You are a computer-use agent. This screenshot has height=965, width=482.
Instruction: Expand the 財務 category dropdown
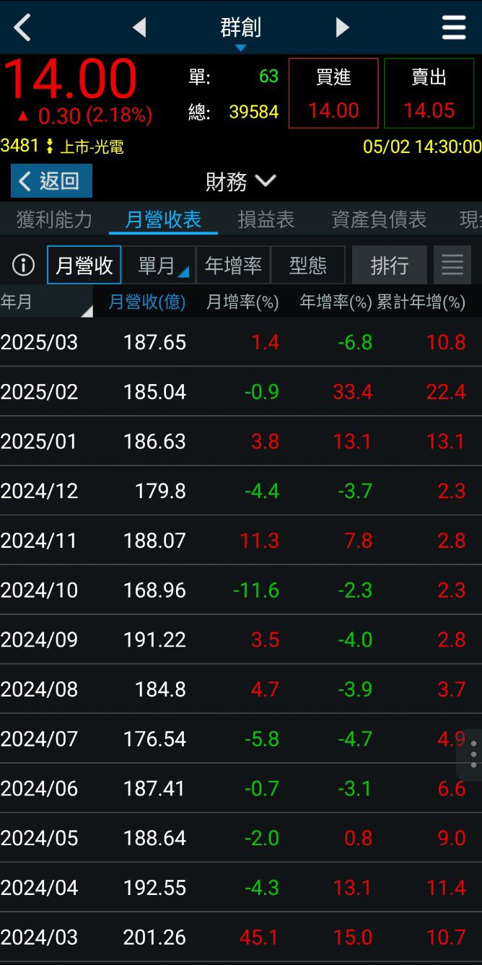coord(240,181)
